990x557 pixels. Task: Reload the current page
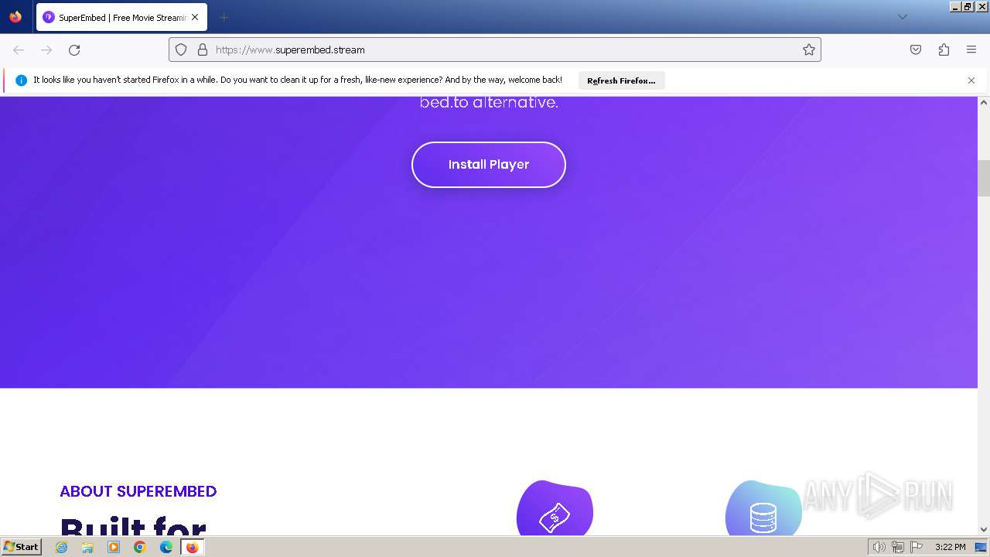tap(74, 50)
